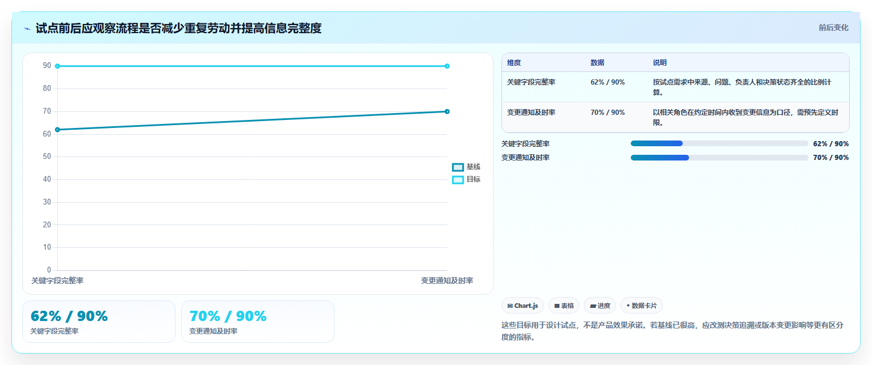Open the 70% / 90% data card
Image resolution: width=872 pixels, height=365 pixels.
point(258,322)
